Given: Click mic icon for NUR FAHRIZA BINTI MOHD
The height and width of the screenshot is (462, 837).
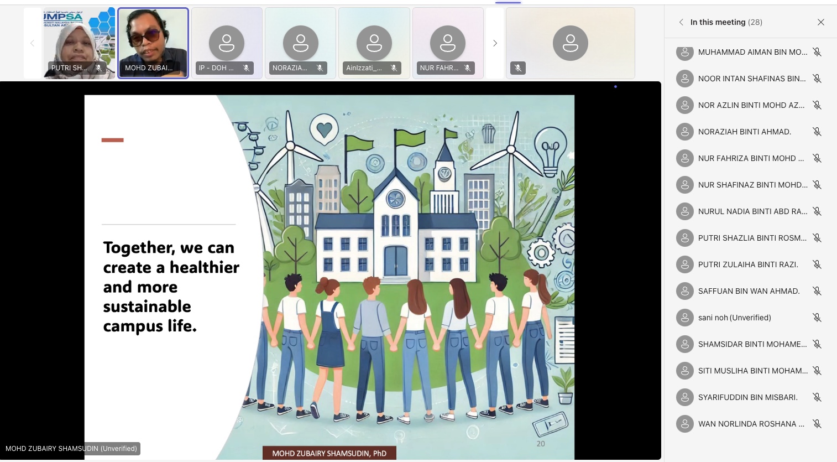Looking at the screenshot, I should point(817,158).
